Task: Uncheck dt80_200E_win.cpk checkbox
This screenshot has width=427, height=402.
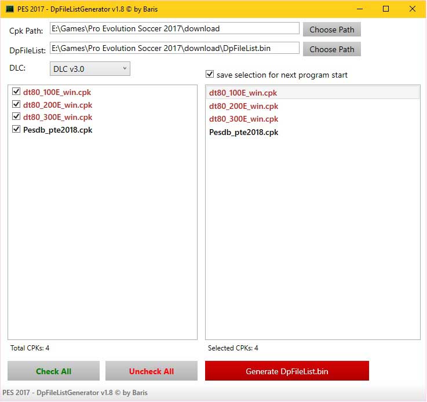Action: (16, 104)
